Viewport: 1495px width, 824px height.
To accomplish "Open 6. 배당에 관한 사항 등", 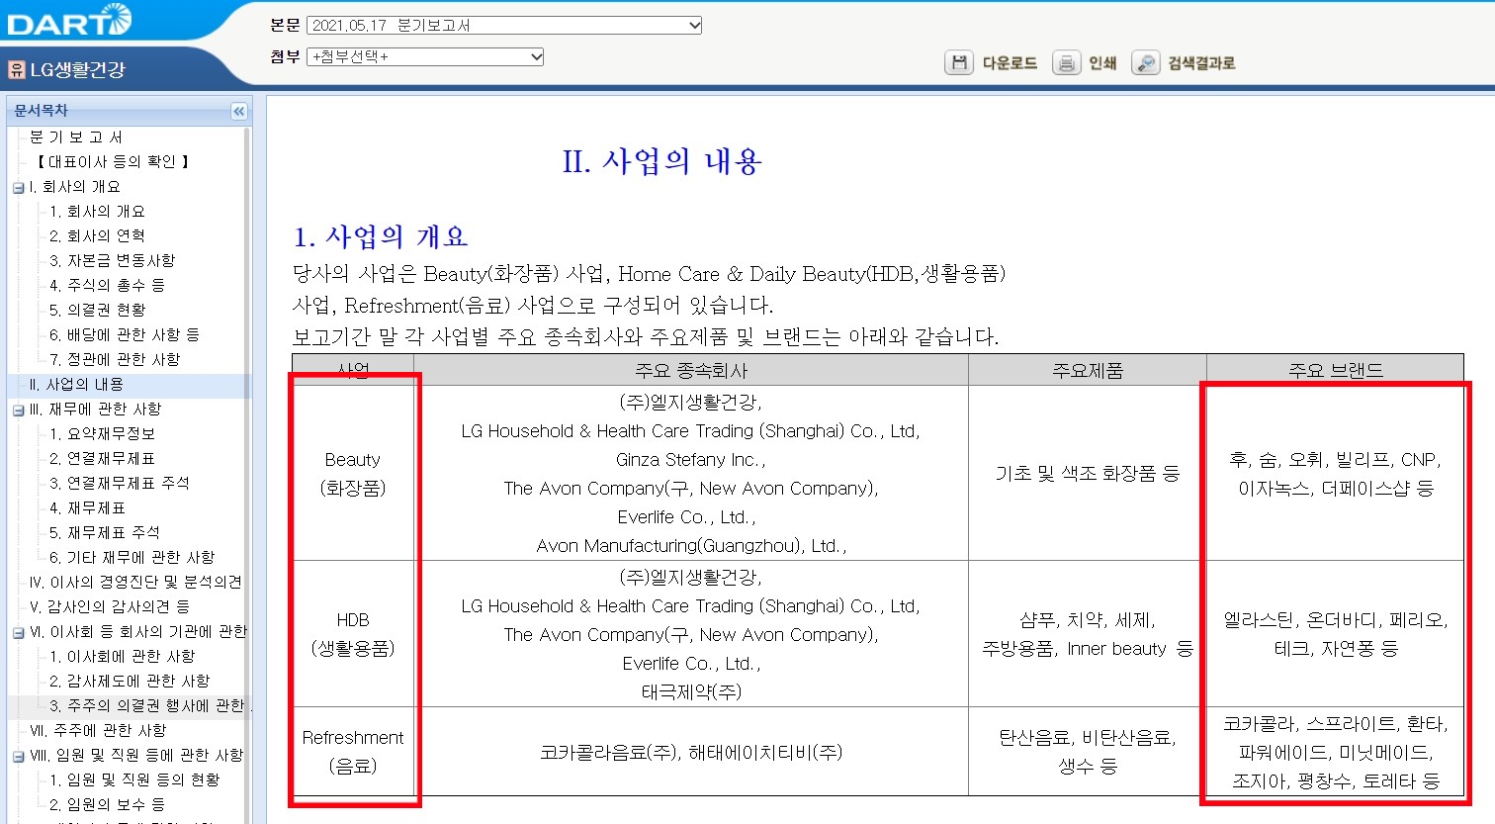I will click(x=125, y=334).
